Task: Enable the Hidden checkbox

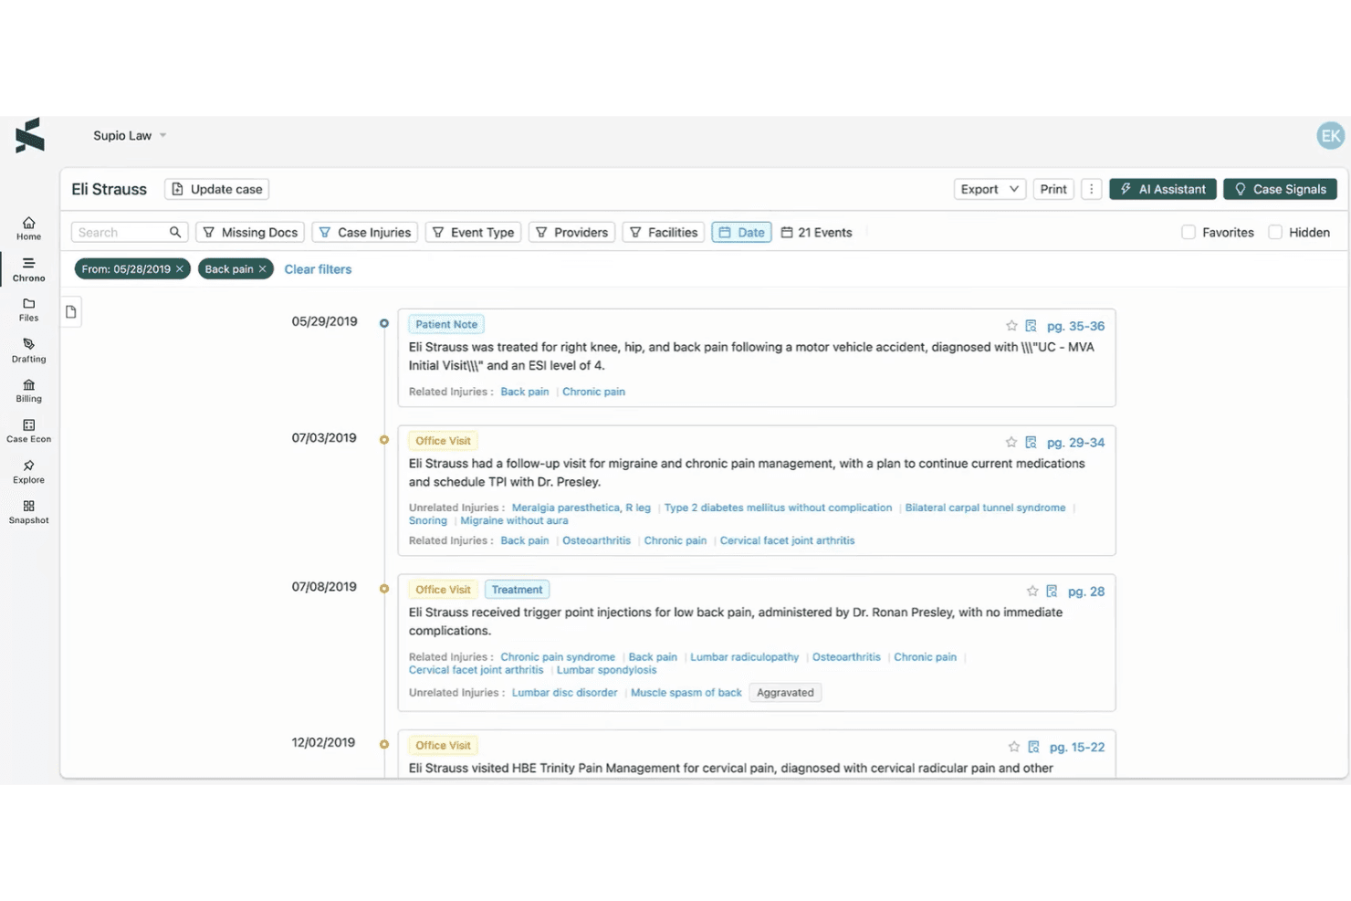Action: [x=1275, y=232]
